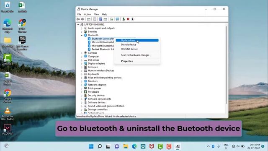The width and height of the screenshot is (268, 151).
Task: Open the View menu
Action: tap(97, 14)
